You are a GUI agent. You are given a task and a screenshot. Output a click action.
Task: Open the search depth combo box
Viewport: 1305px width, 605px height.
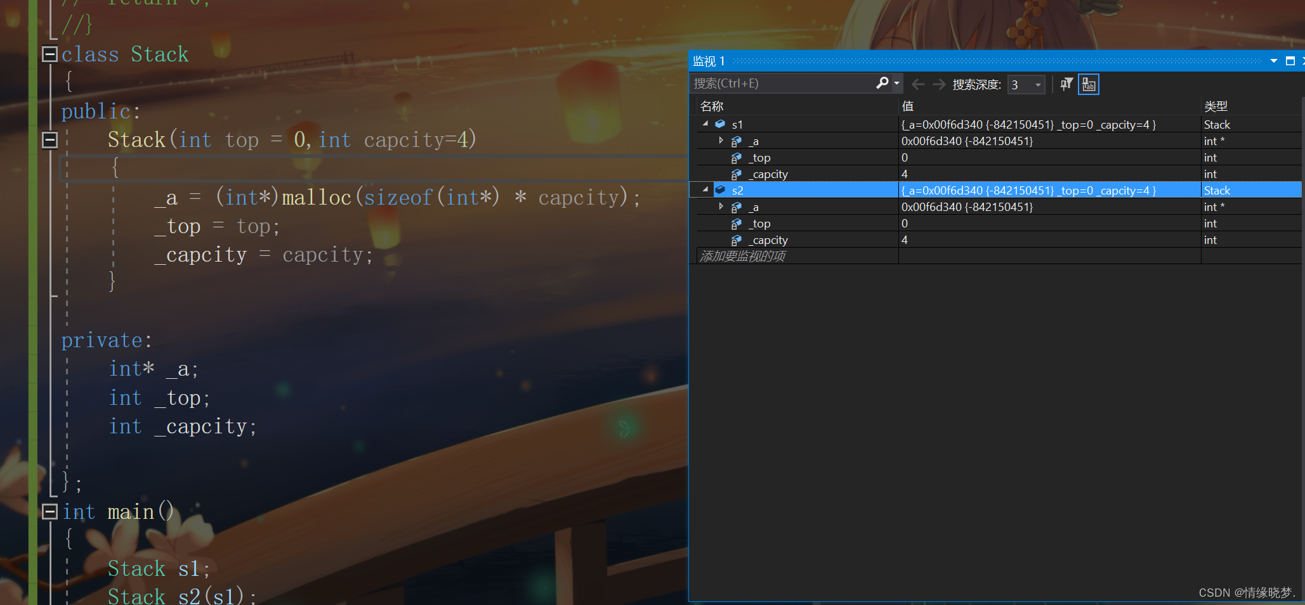pos(1026,84)
